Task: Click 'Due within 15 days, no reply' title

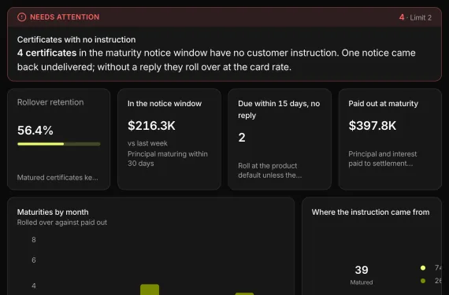Action: click(279, 109)
